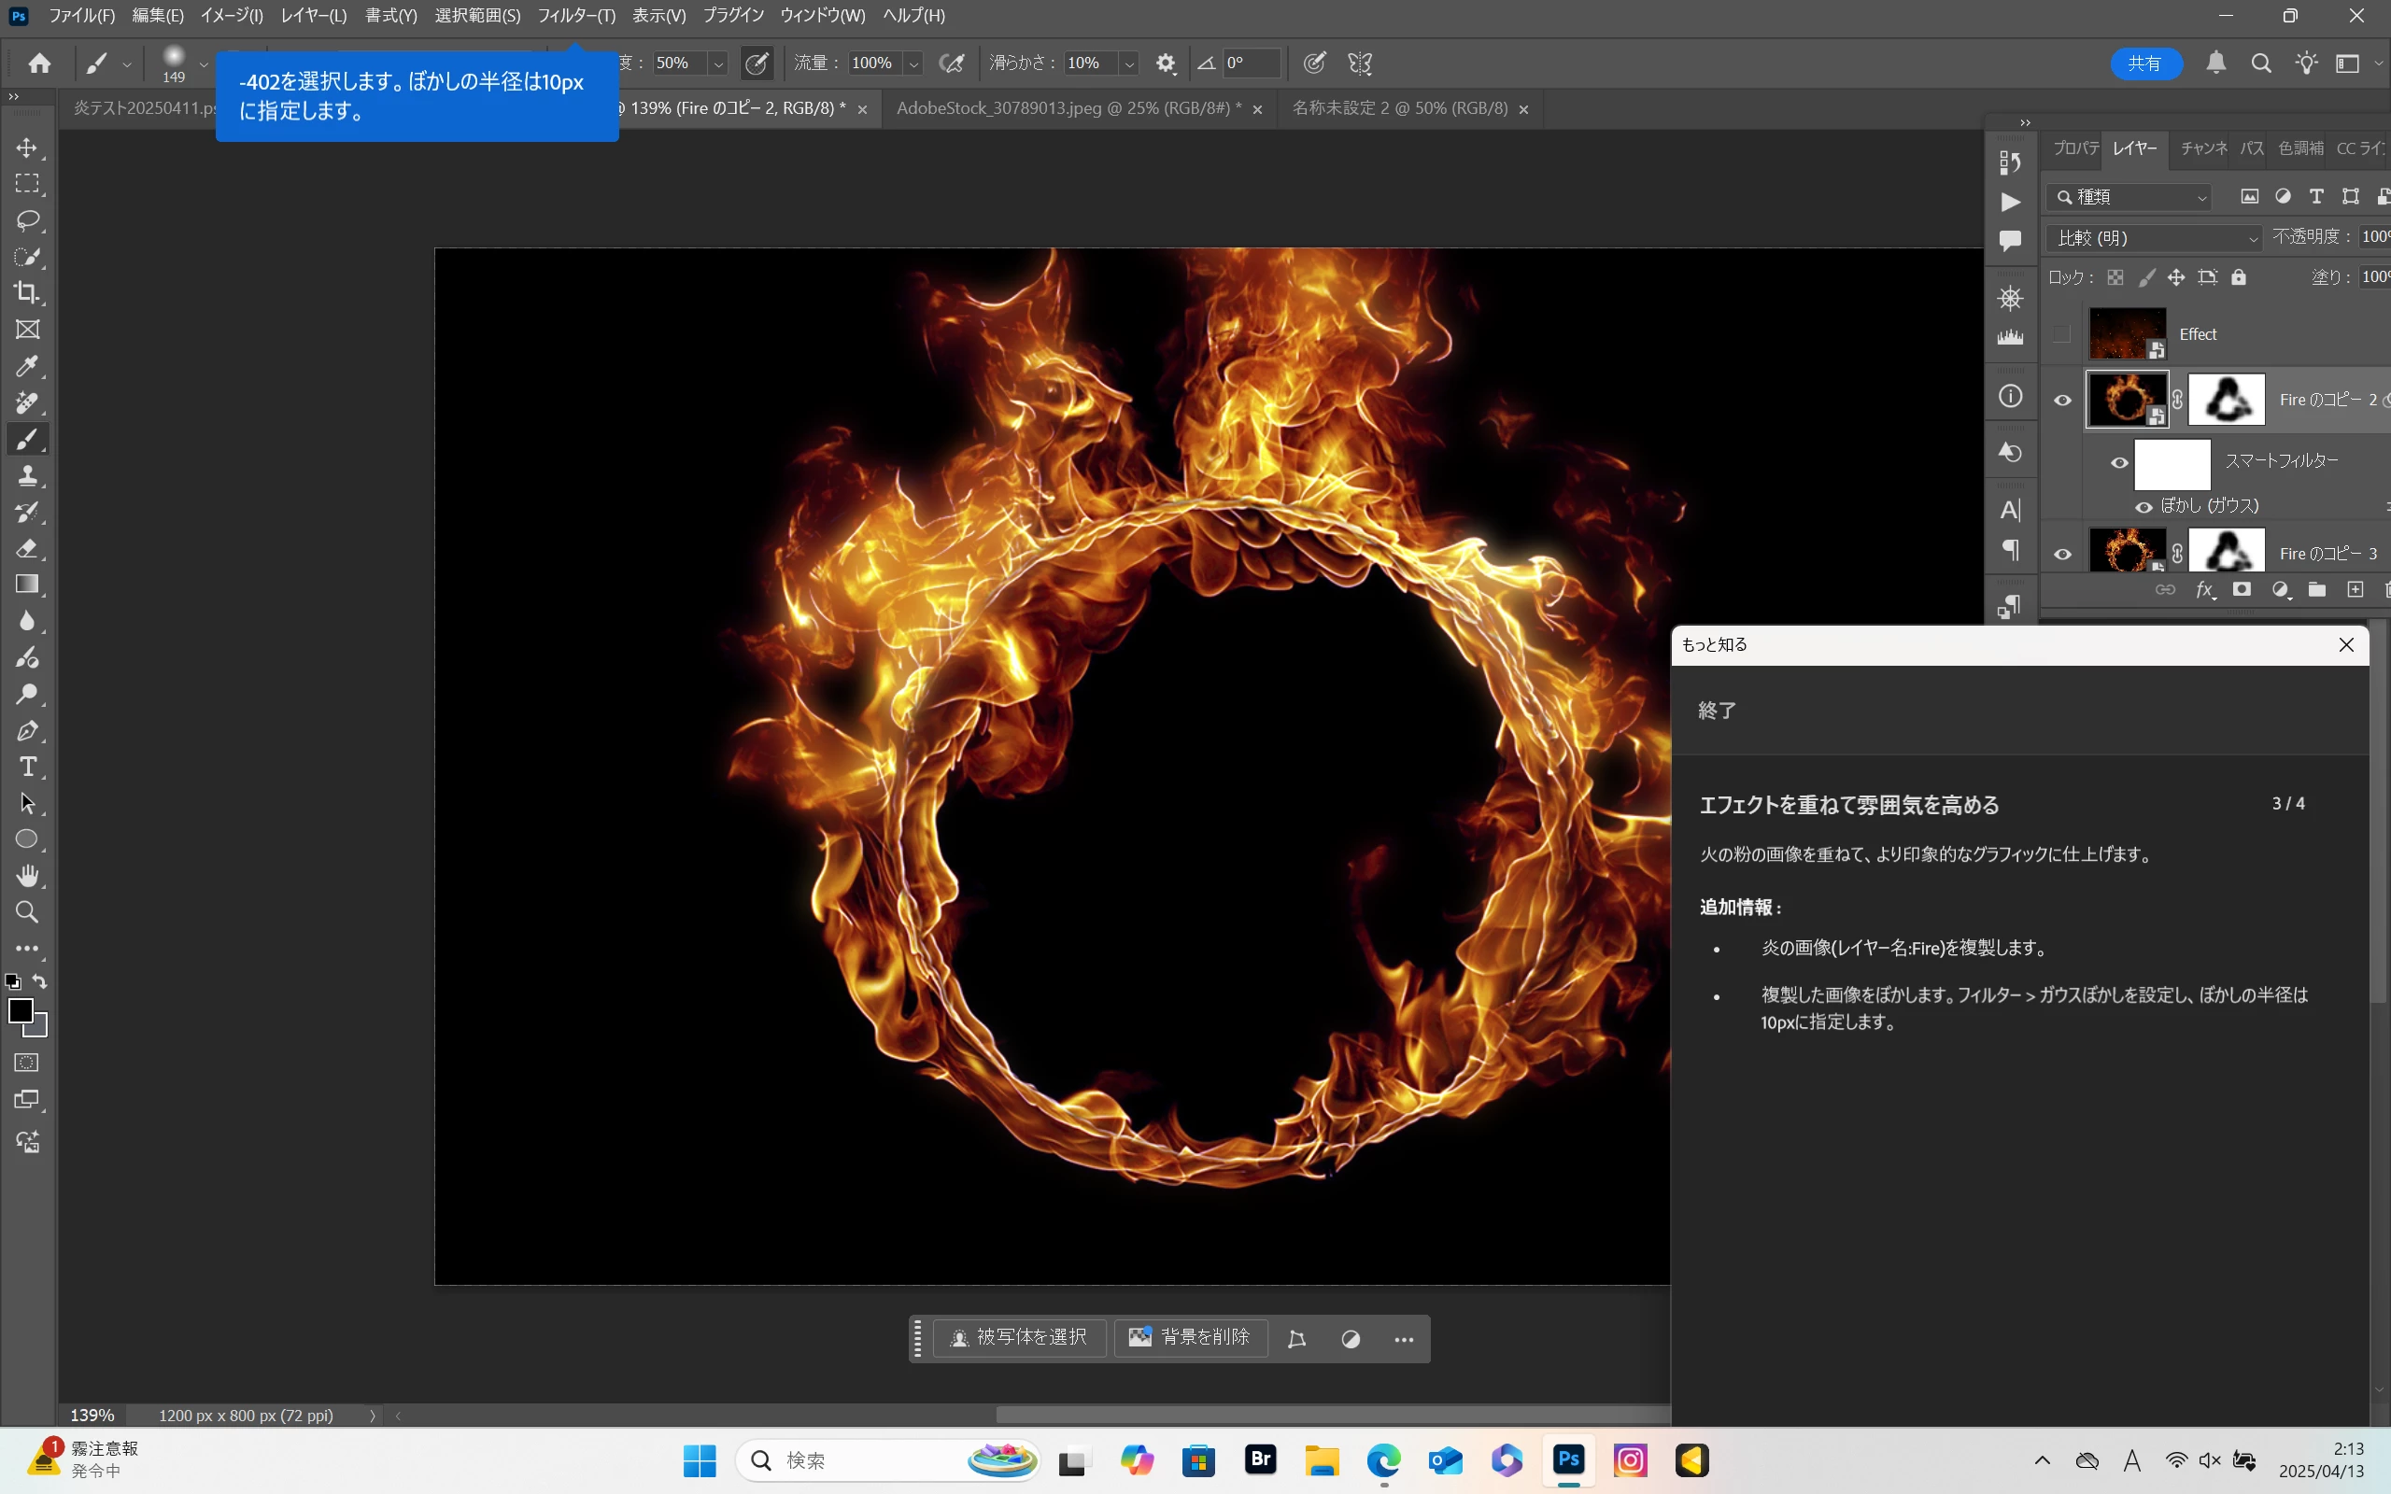Select the Clone Stamp tool
The width and height of the screenshot is (2391, 1494).
[x=27, y=475]
